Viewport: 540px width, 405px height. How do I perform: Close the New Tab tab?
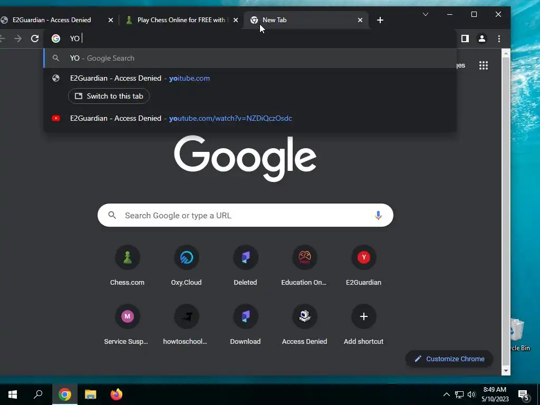tap(360, 20)
